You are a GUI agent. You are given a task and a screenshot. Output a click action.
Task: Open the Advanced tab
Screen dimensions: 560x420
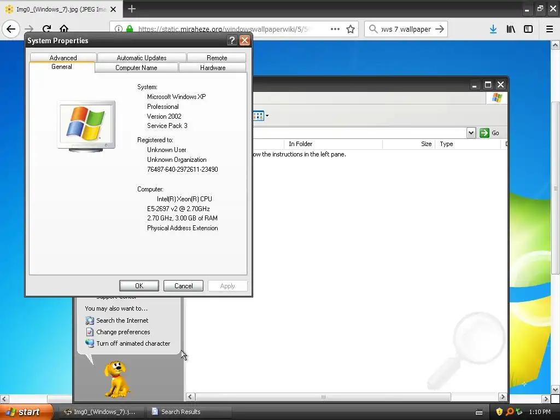[63, 57]
